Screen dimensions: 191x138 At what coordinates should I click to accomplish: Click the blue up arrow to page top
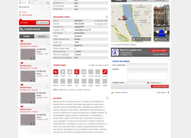point(168,92)
